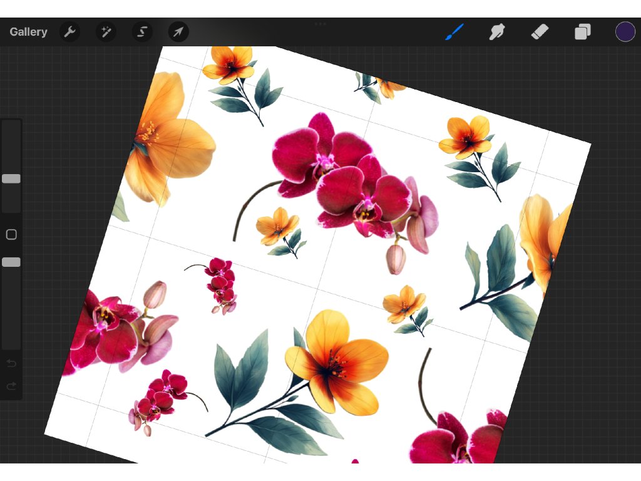Click the brush size slider handle

(11, 179)
